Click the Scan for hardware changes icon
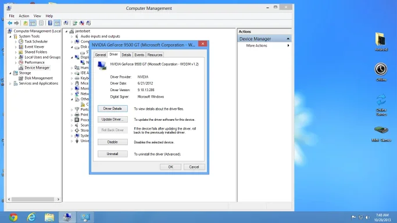397x223 pixels. point(66,23)
